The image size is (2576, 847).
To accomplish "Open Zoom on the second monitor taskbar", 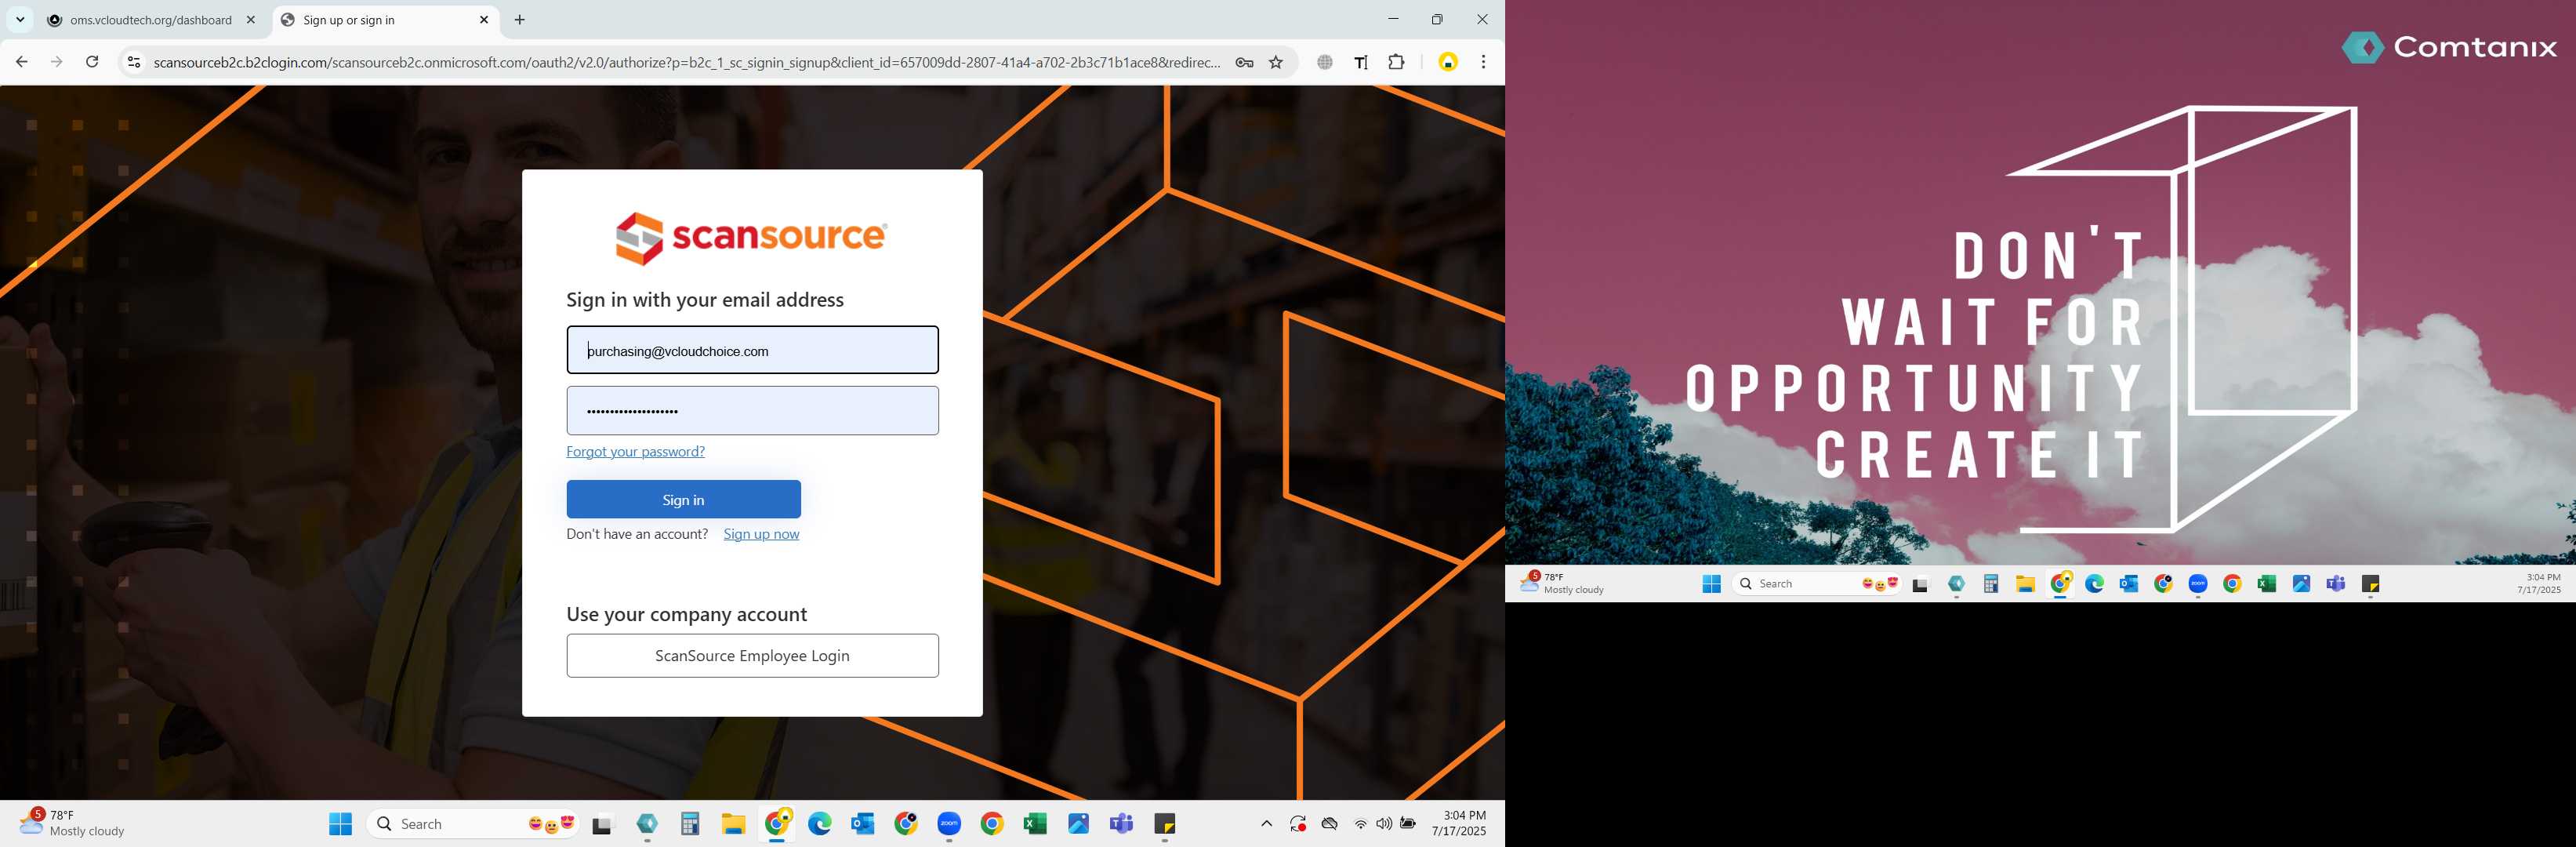I will (2198, 584).
